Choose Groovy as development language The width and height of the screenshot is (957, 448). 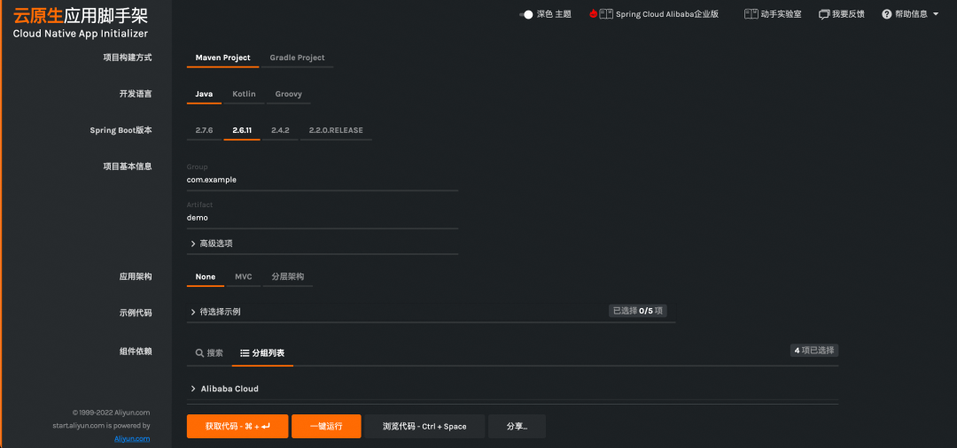coord(289,95)
